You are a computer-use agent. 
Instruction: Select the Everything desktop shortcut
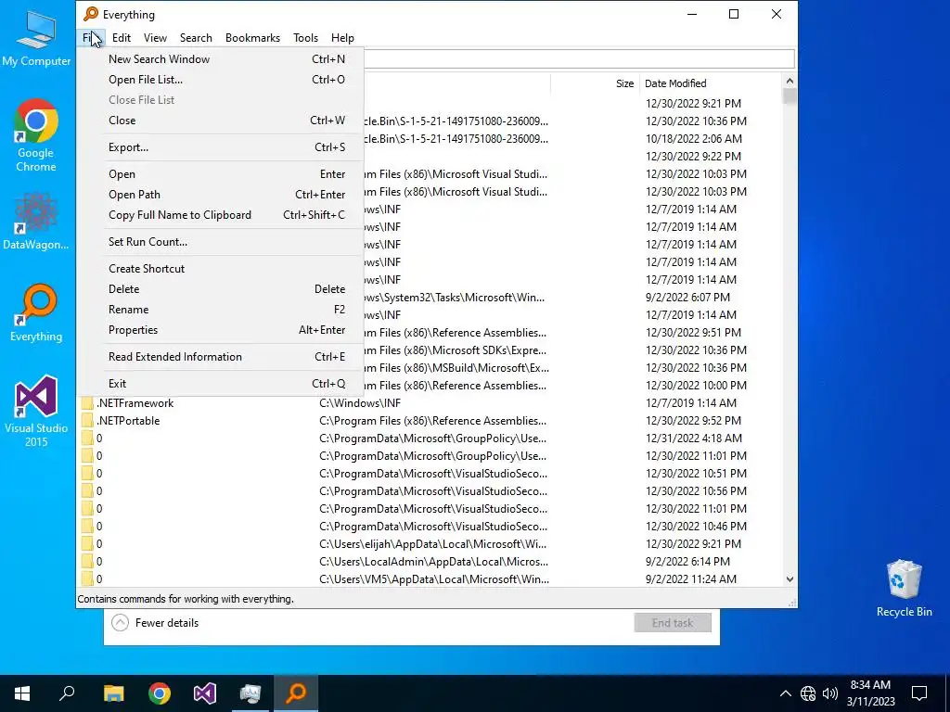pos(36,313)
